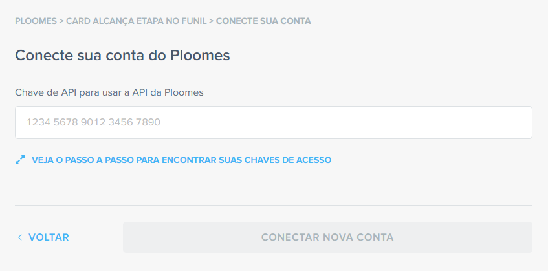Click first breadcrumb separator after PLOOMES
This screenshot has height=271, width=548.
click(x=61, y=21)
